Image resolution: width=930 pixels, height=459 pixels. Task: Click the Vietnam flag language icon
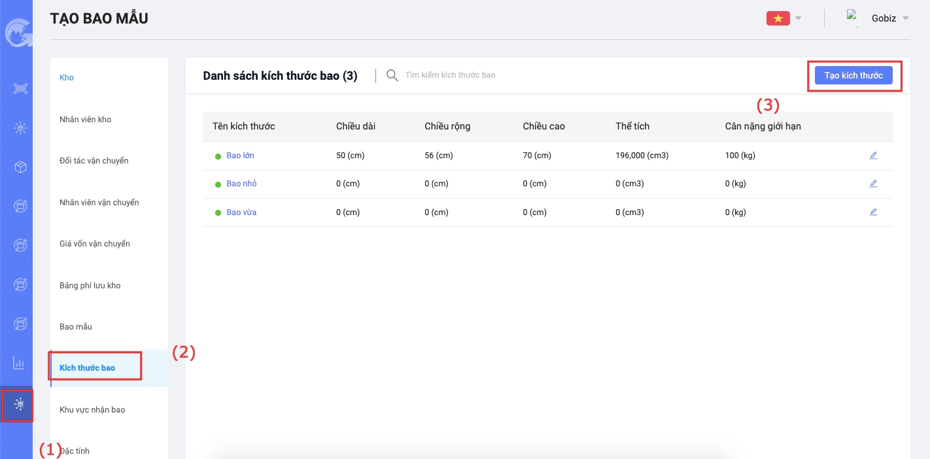(x=778, y=18)
